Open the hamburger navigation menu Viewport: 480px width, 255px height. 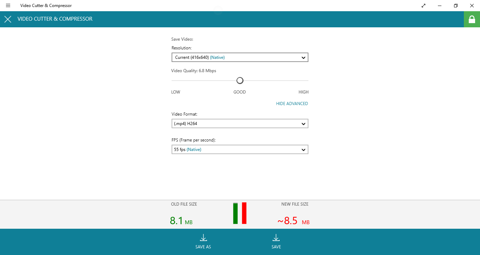[8, 6]
